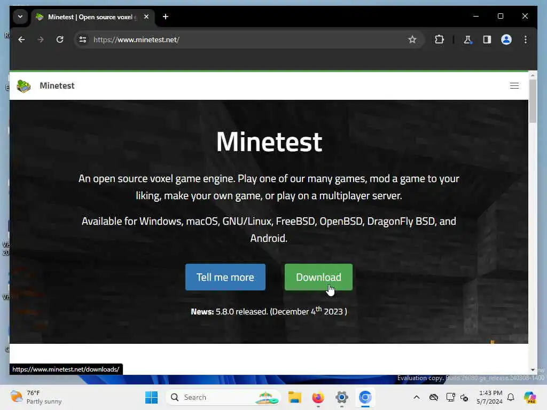Click the Minetest logo icon

point(24,86)
